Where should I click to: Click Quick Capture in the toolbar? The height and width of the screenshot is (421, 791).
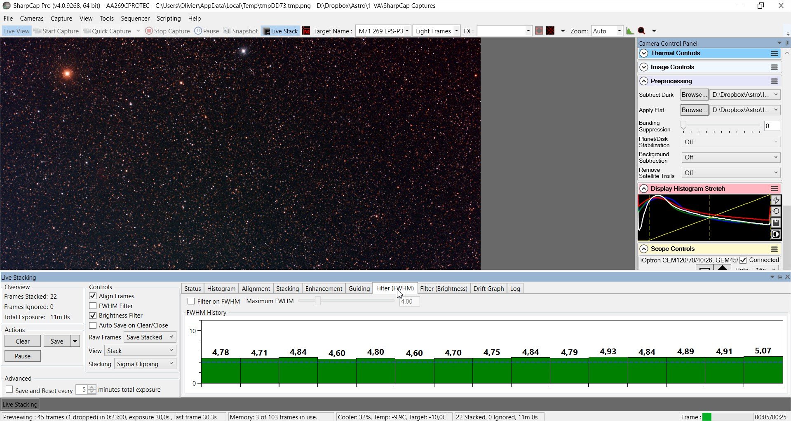(x=107, y=31)
